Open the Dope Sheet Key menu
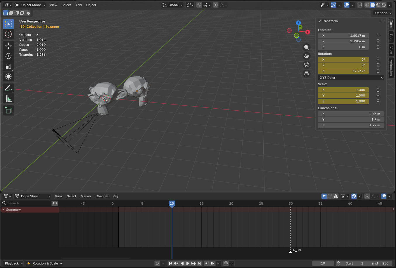 (x=115, y=196)
